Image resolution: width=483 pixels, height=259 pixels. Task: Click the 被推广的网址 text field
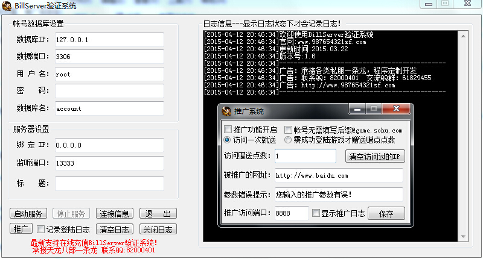pyautogui.click(x=338, y=175)
